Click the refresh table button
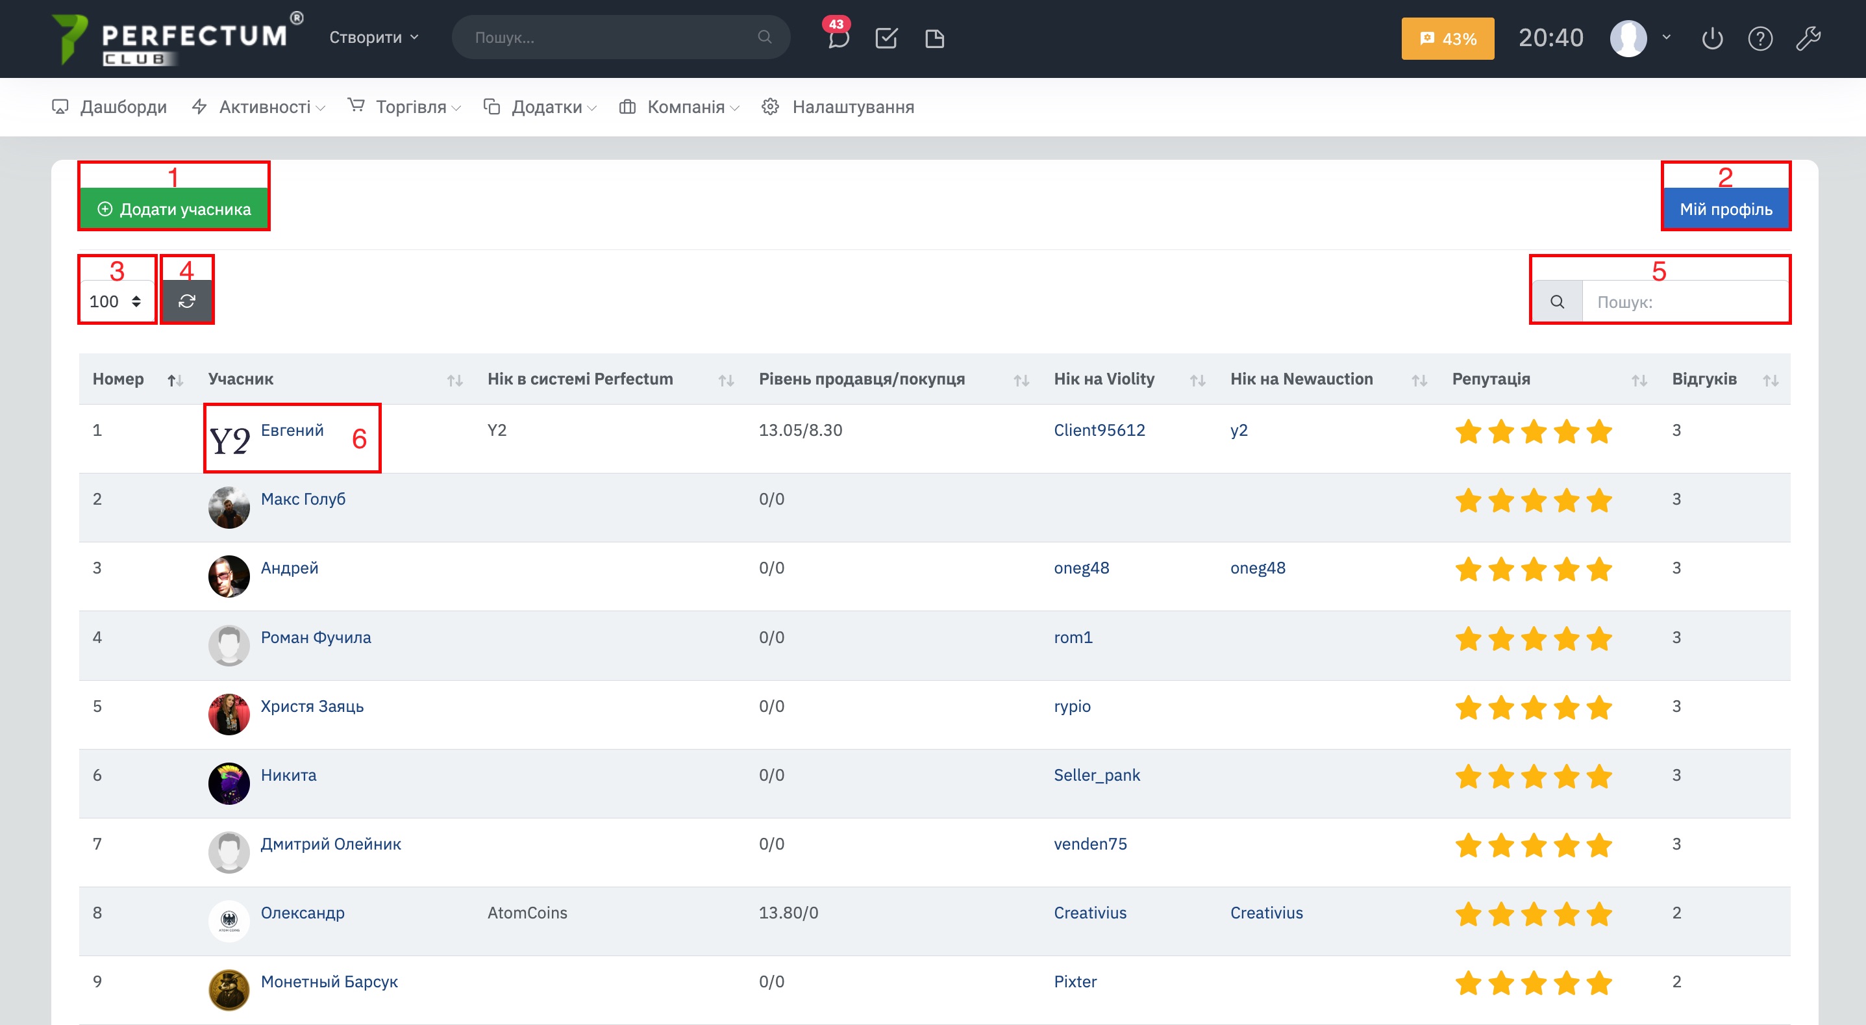The width and height of the screenshot is (1866, 1025). tap(187, 301)
